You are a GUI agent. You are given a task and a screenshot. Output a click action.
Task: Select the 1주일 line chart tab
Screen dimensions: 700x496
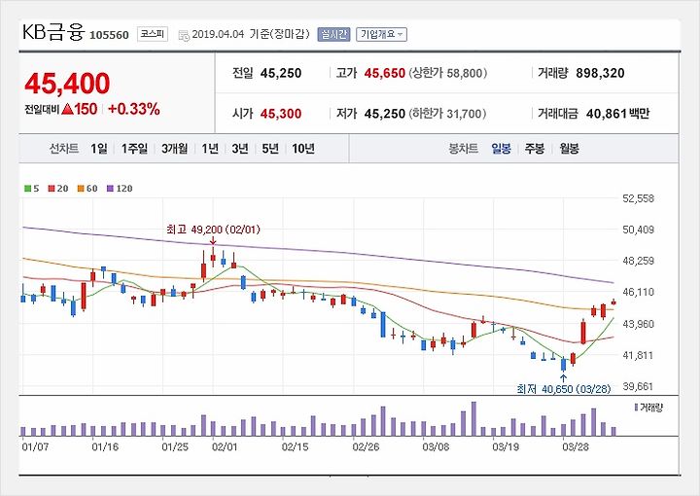coord(134,149)
